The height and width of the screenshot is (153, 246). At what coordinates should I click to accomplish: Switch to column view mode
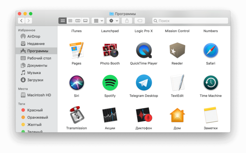pos(78,21)
